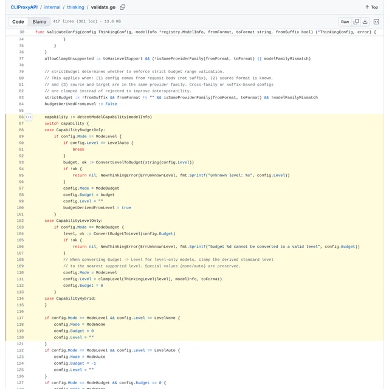Click 'break' keyword on line 91
This screenshot has height=389, width=389.
click(x=78, y=149)
